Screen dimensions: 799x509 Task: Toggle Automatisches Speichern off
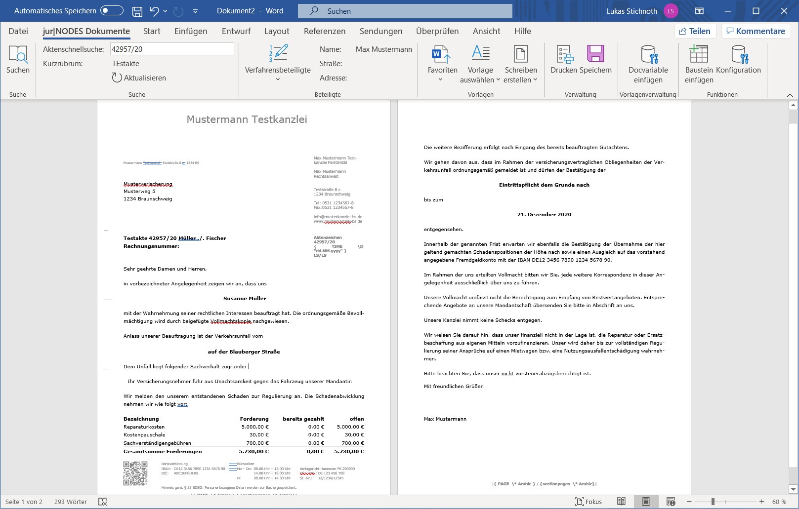coord(111,10)
